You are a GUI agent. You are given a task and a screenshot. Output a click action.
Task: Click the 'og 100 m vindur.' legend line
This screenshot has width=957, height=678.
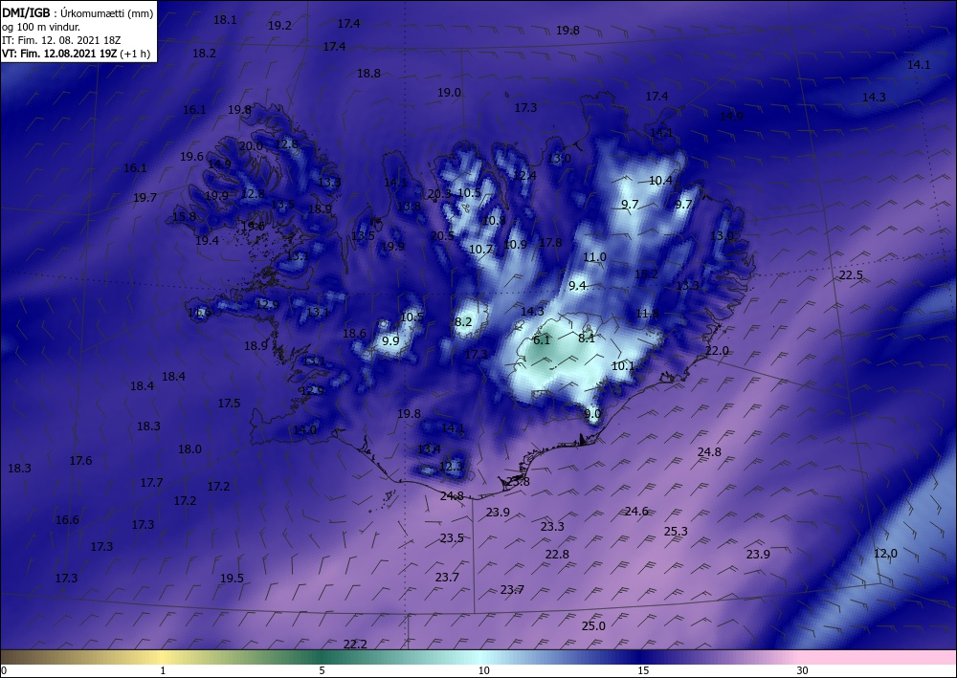click(41, 27)
